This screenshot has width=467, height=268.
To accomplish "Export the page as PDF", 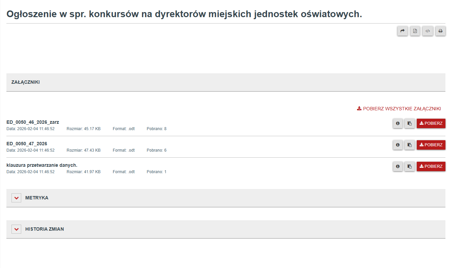I will click(x=415, y=31).
